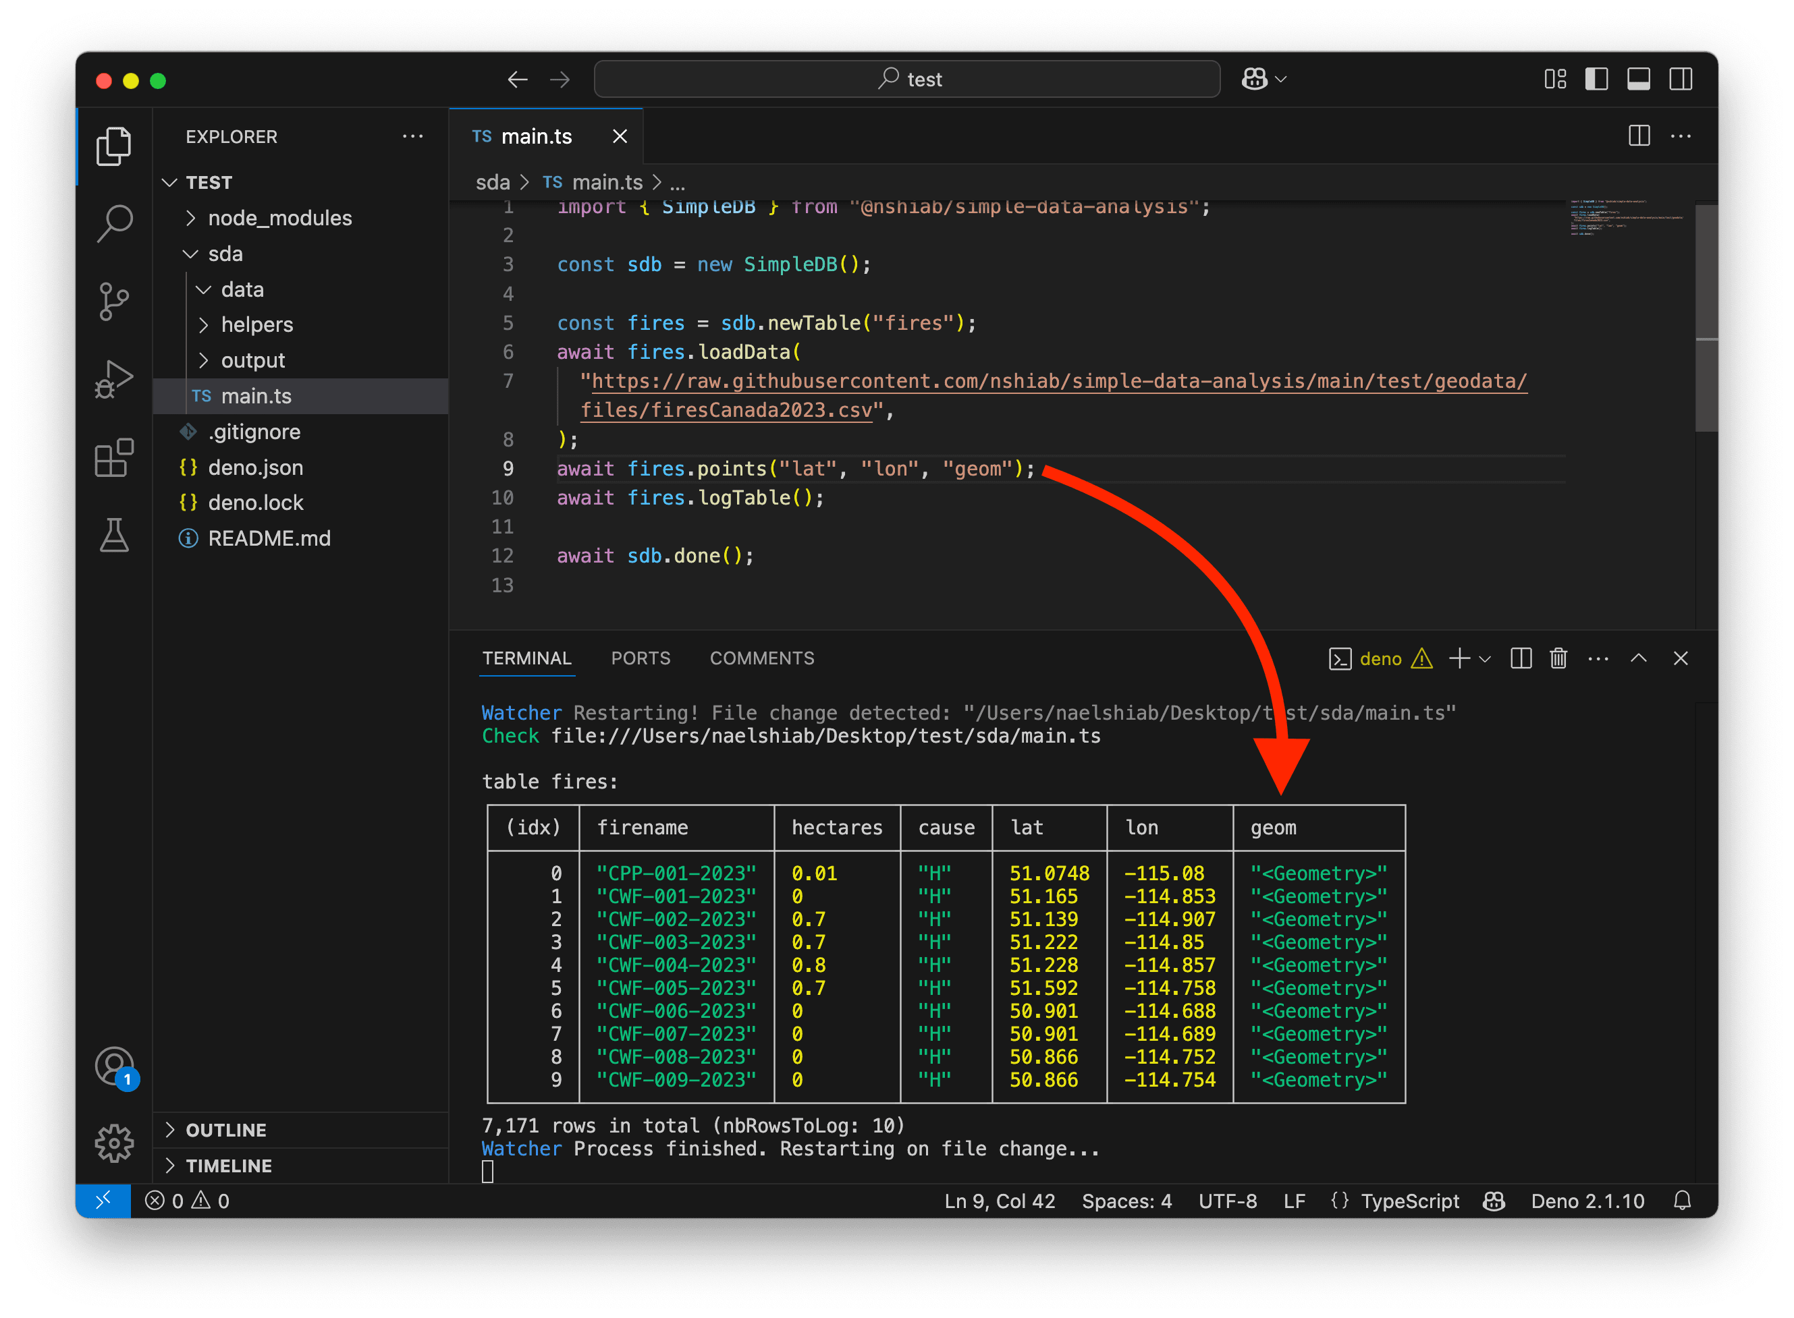Split the terminal pane
The width and height of the screenshot is (1794, 1318).
click(1521, 658)
